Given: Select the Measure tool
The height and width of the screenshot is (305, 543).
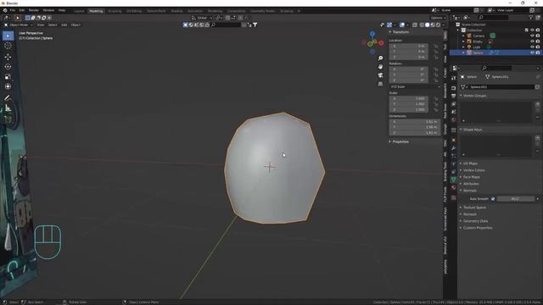Looking at the screenshot, I should 8,108.
